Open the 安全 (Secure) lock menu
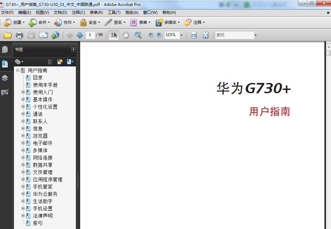The width and height of the screenshot is (331, 229). pyautogui.click(x=90, y=22)
